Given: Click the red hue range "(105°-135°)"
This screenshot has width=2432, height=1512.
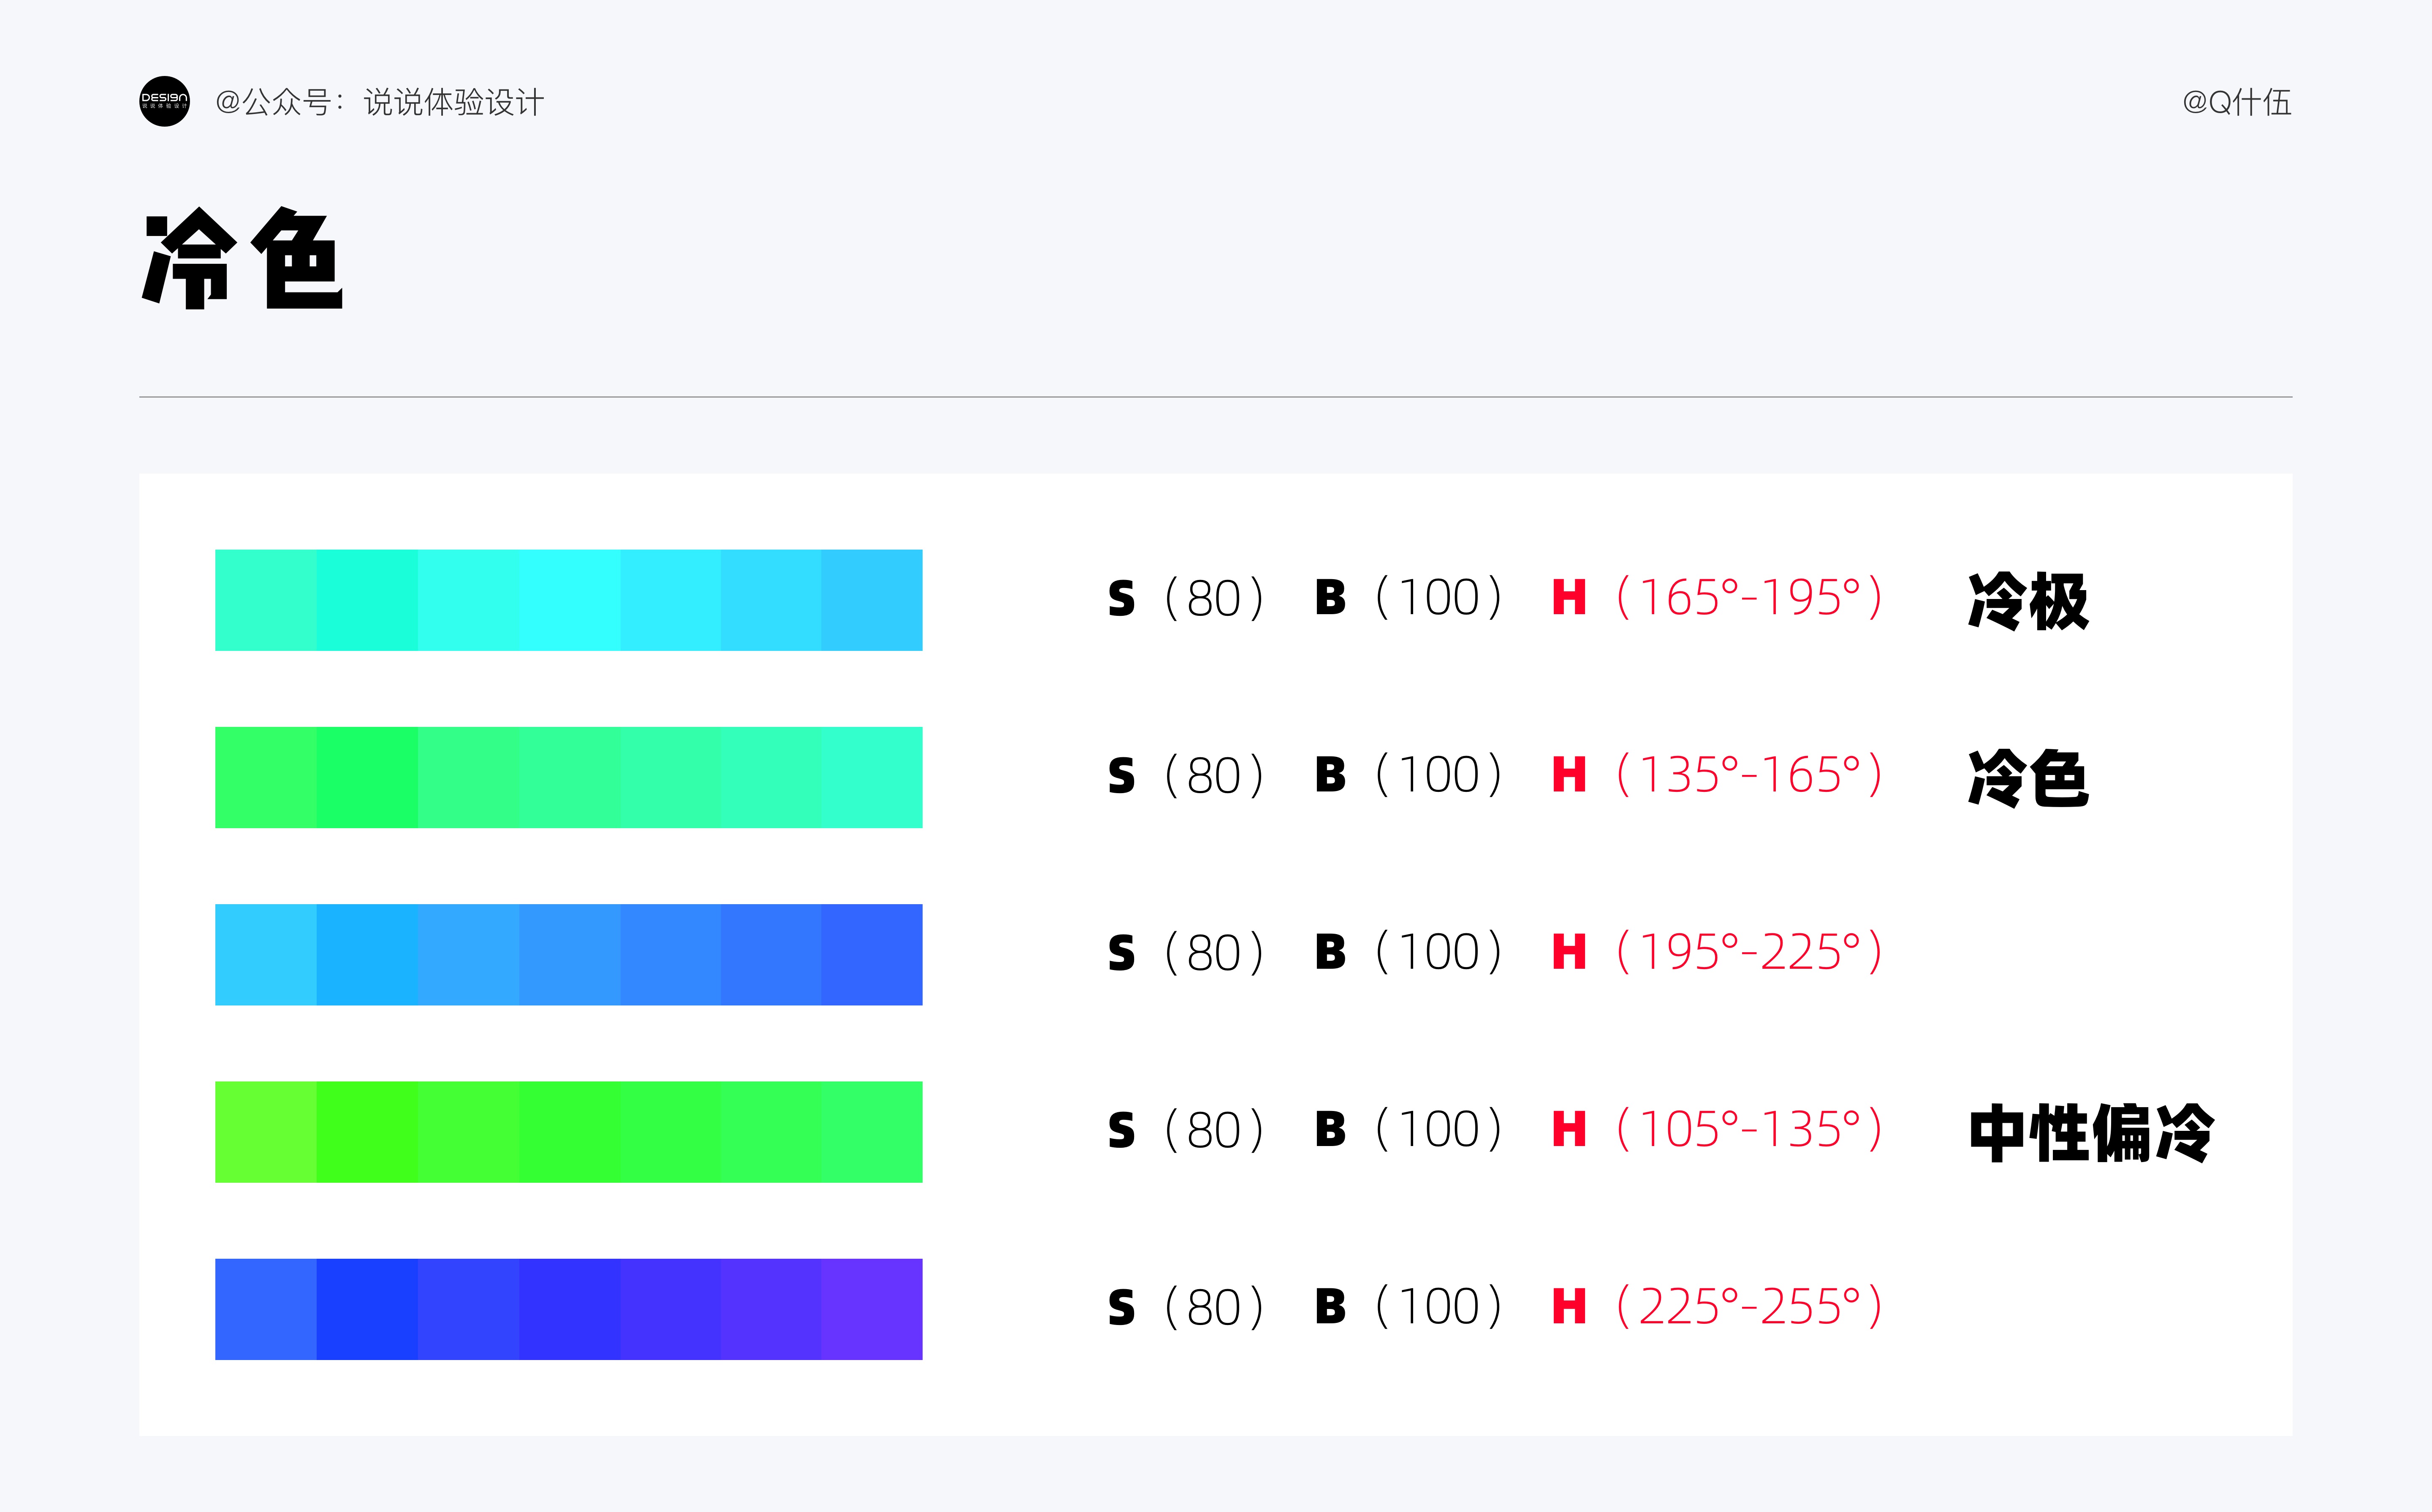Looking at the screenshot, I should coord(1749,1130).
